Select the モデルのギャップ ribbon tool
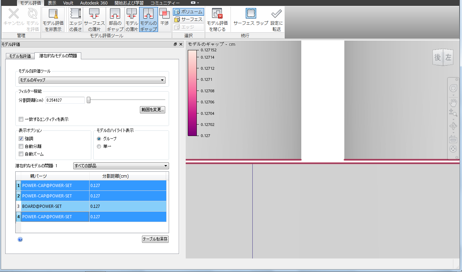The image size is (462, 272). click(x=149, y=20)
